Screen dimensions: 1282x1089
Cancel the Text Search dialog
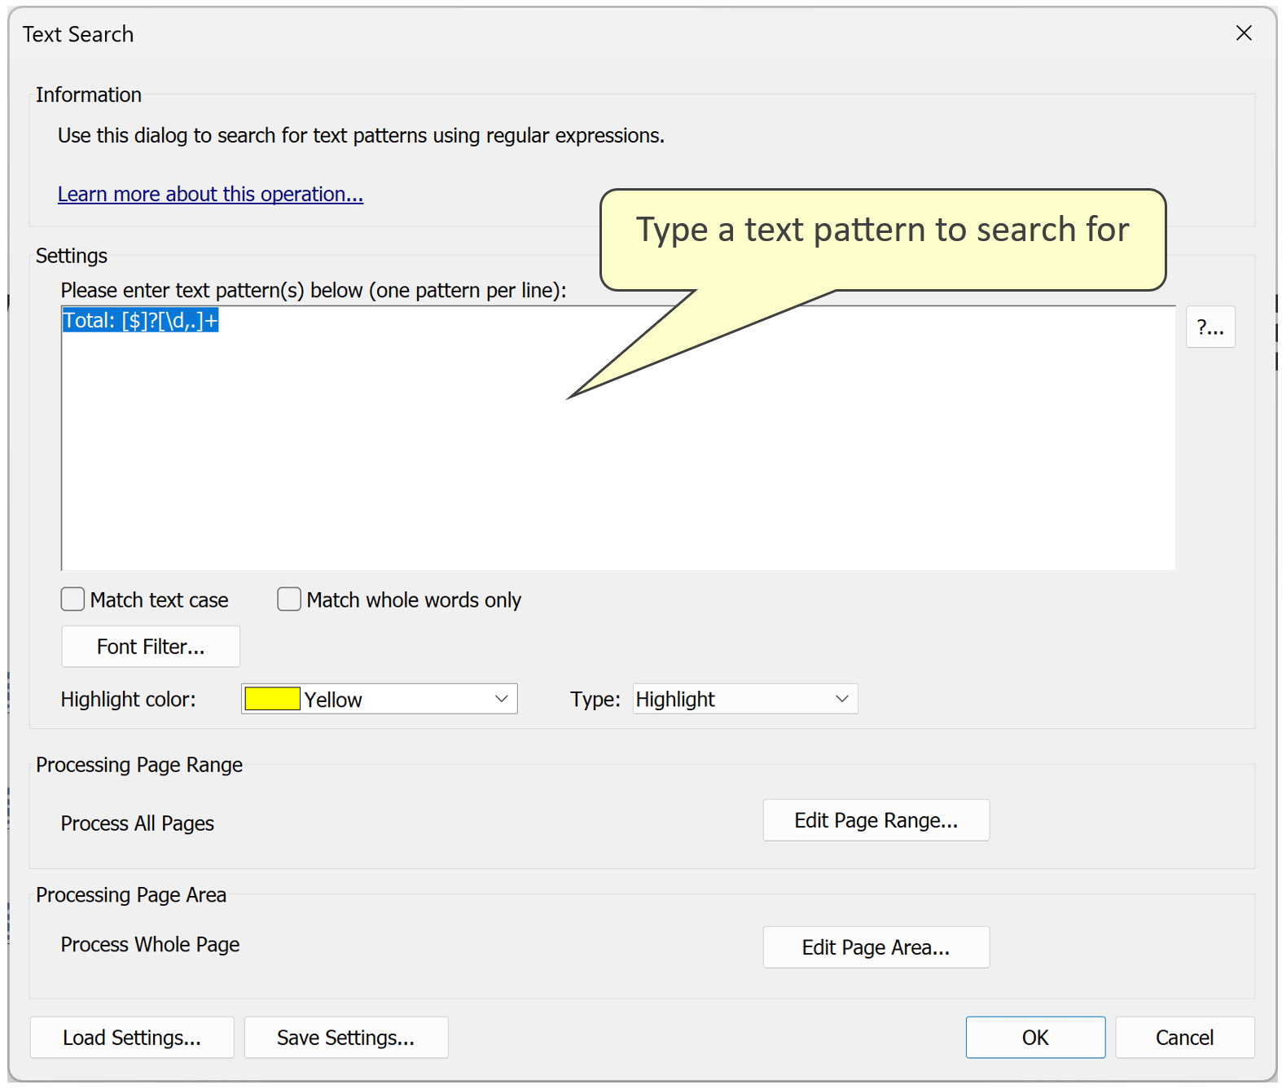(1184, 1038)
